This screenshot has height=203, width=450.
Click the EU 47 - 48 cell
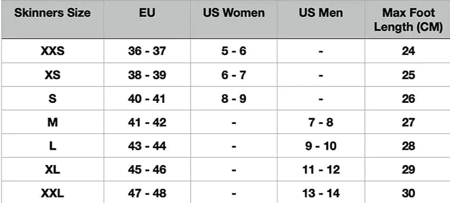pyautogui.click(x=147, y=194)
